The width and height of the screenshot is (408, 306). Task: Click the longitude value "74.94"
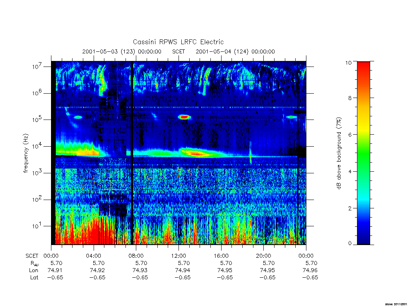(x=182, y=271)
